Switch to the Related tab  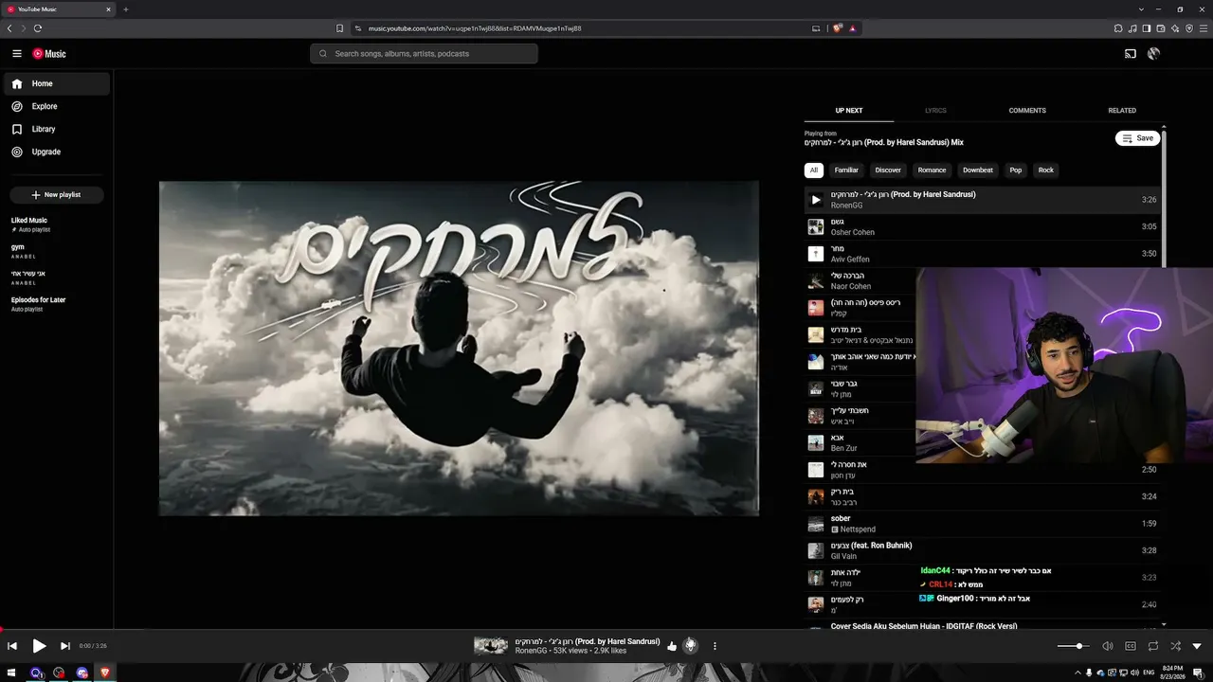pyautogui.click(x=1122, y=111)
